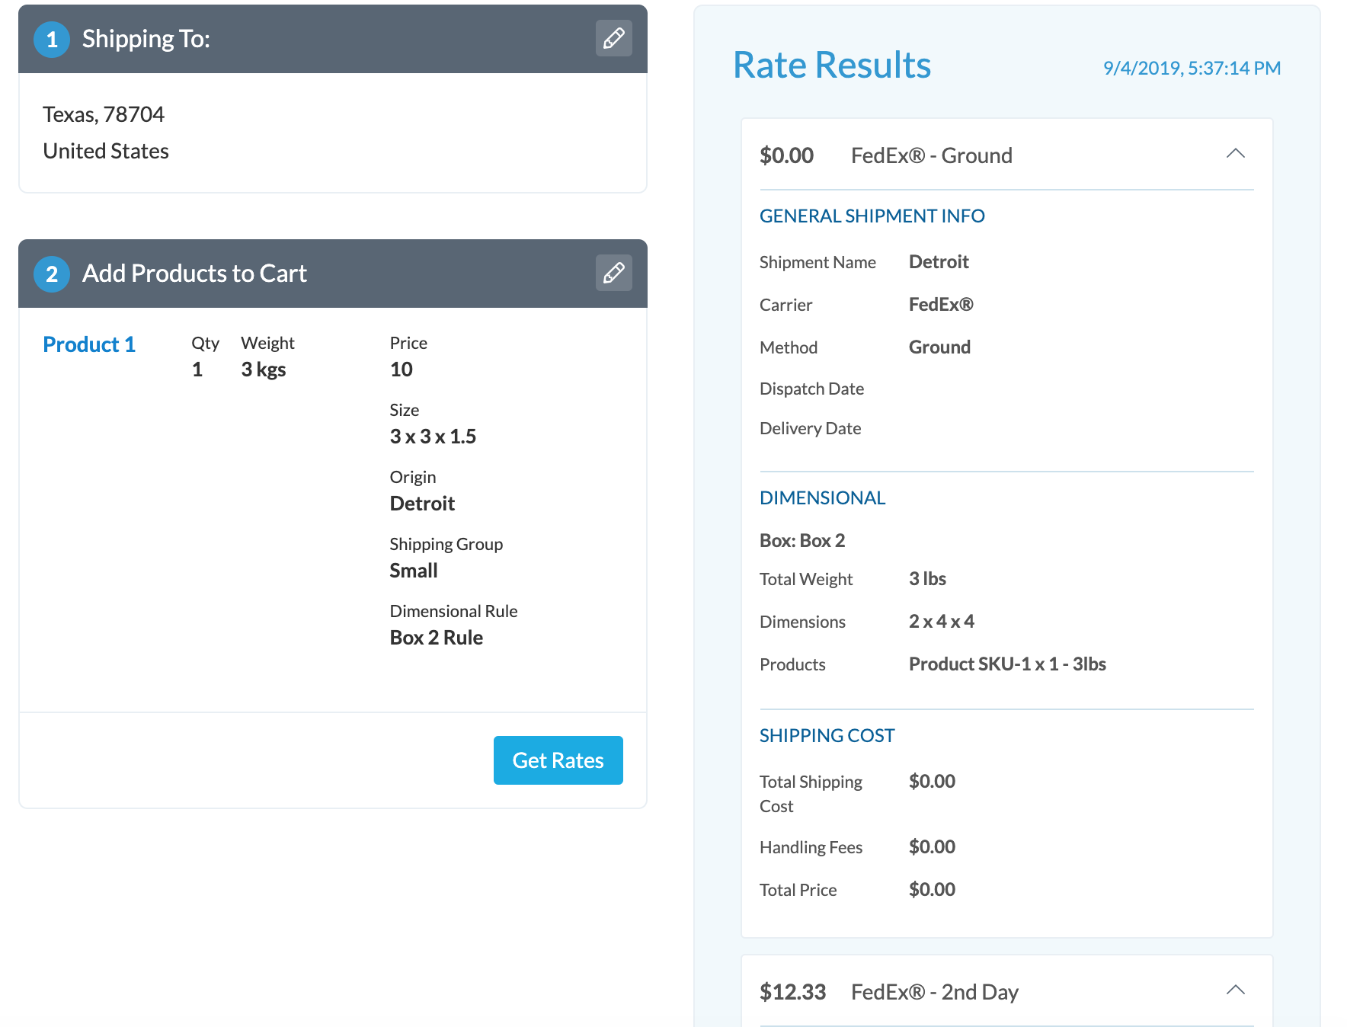
Task: Click the Shipping Cost section heading
Action: [827, 736]
